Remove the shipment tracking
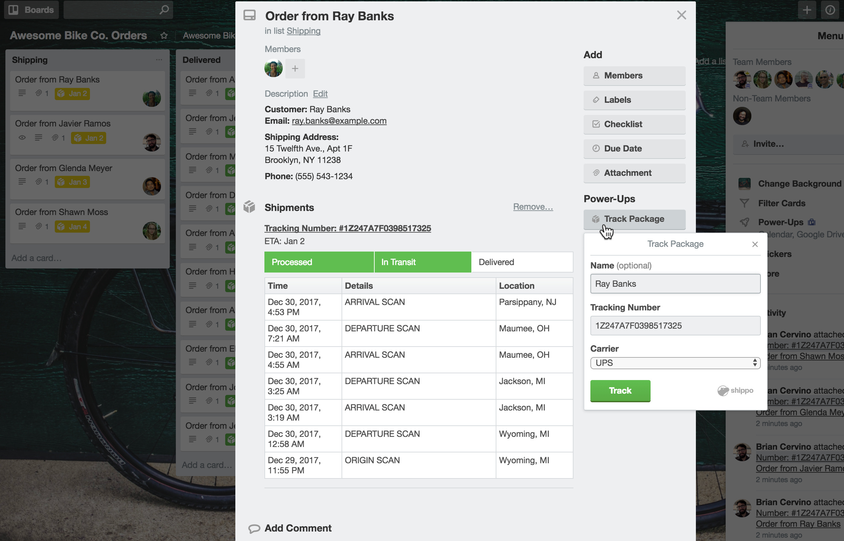 [x=533, y=207]
